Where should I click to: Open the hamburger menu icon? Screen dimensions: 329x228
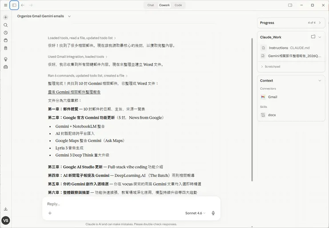click(x=6, y=5)
